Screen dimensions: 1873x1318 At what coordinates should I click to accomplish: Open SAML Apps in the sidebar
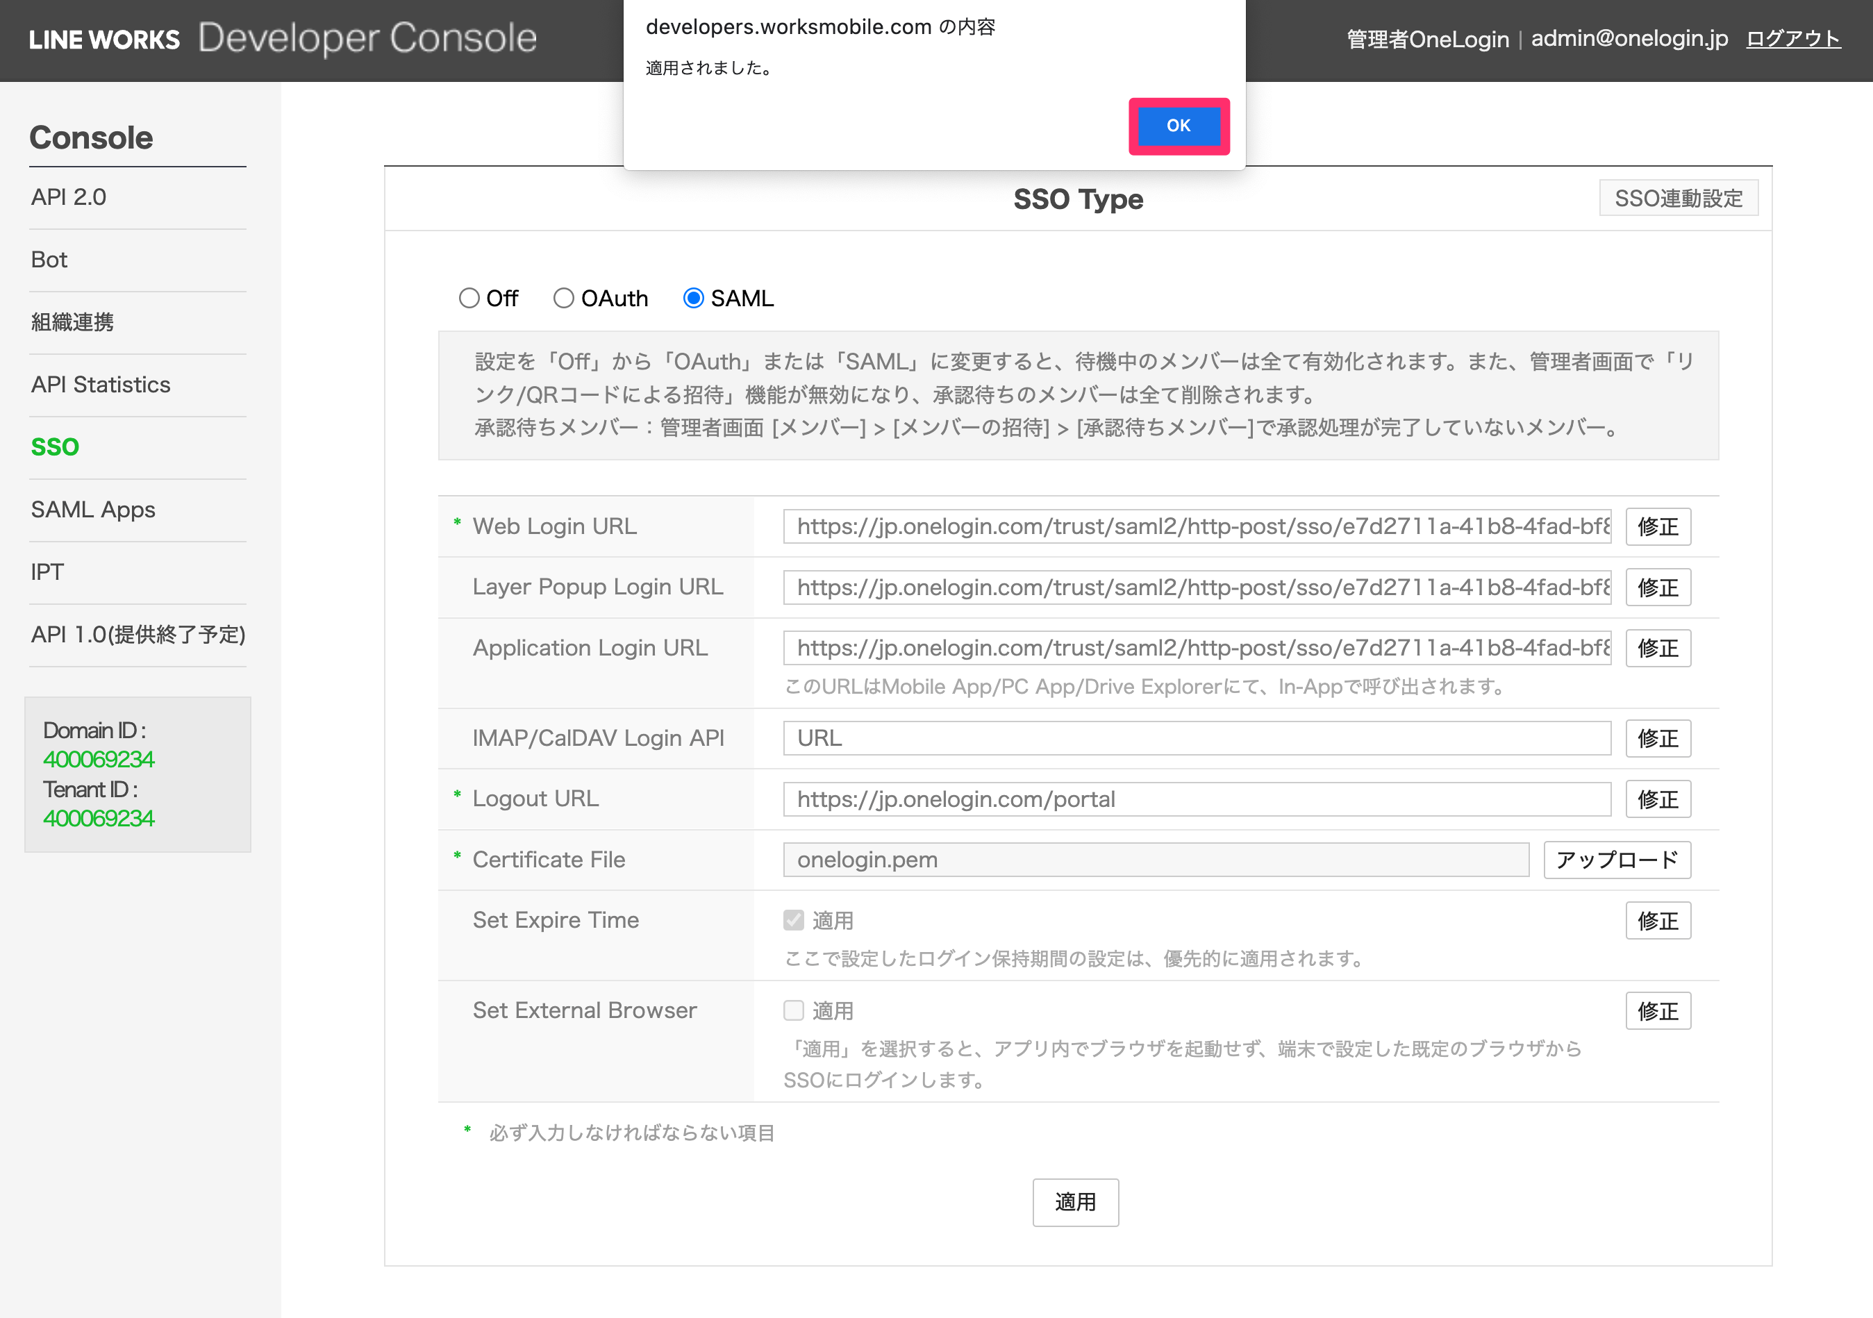tap(93, 510)
